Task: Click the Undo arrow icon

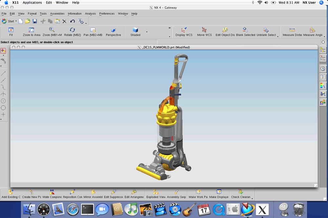Action: [x=72, y=21]
